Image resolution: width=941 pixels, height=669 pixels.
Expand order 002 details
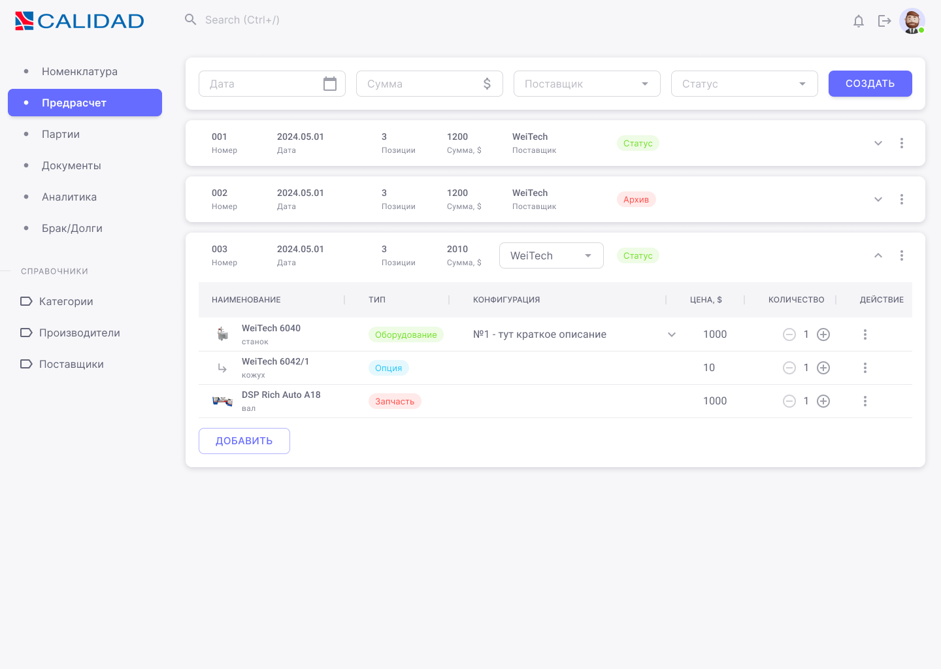tap(878, 199)
